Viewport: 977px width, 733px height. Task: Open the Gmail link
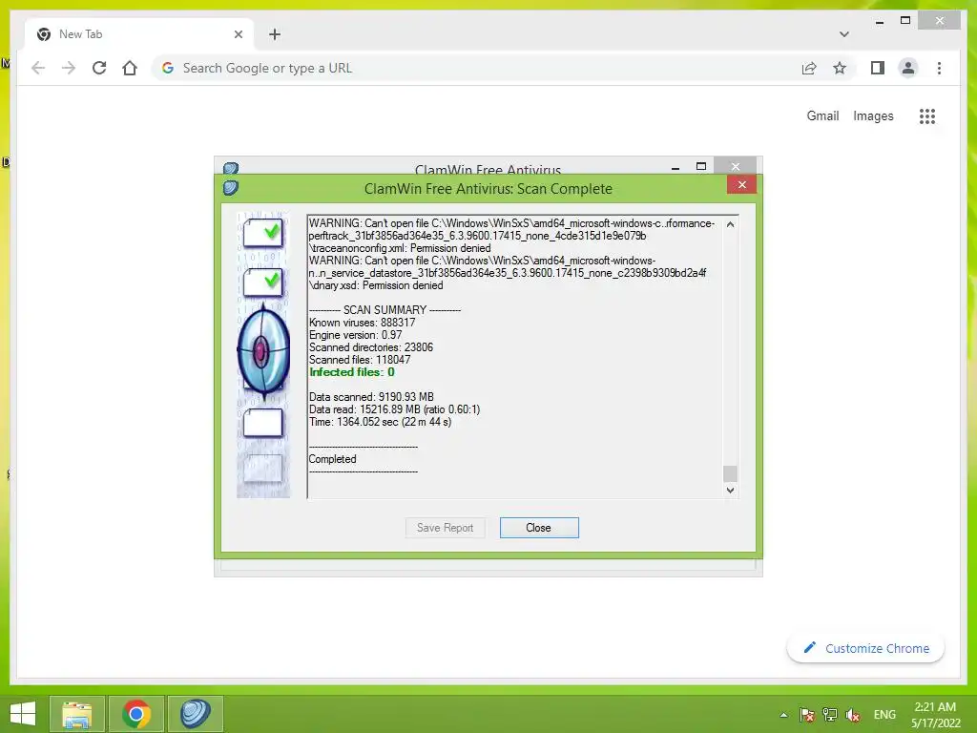click(x=822, y=115)
